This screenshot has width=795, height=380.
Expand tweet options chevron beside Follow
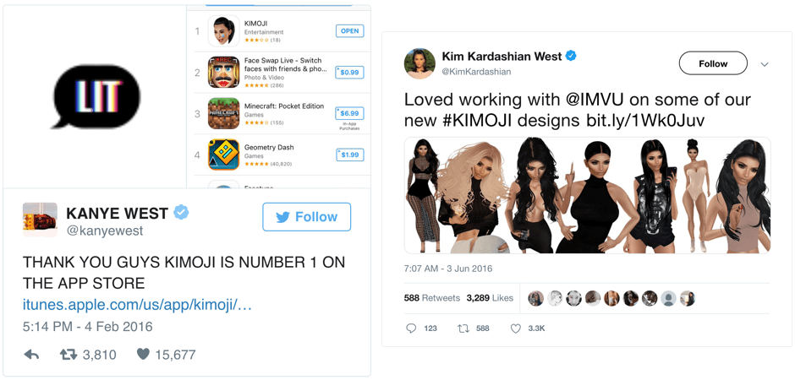pos(765,64)
